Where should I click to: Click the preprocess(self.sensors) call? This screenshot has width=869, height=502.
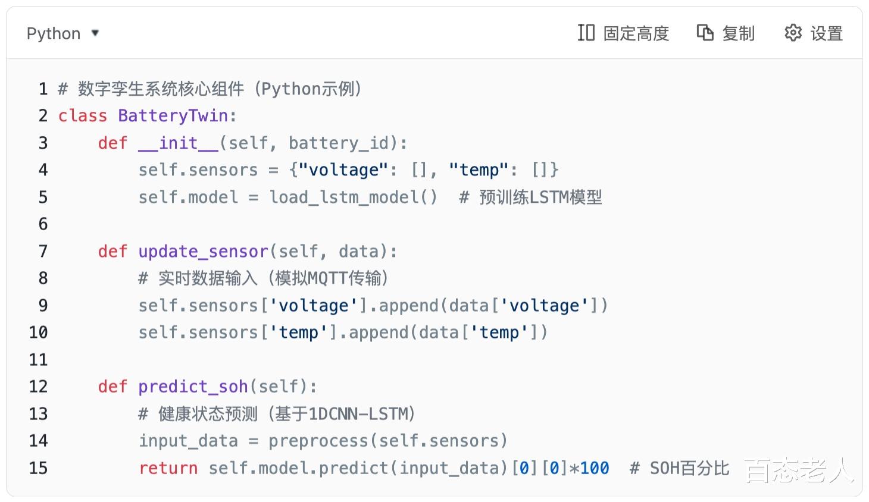(x=388, y=441)
